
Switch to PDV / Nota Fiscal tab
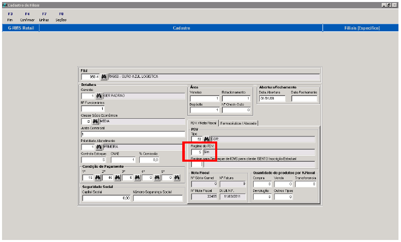tap(204, 123)
